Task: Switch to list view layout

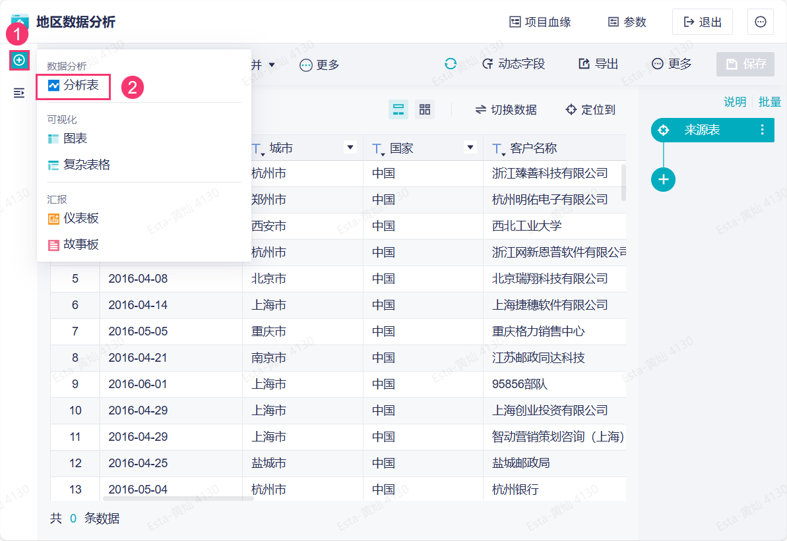Action: coord(398,109)
